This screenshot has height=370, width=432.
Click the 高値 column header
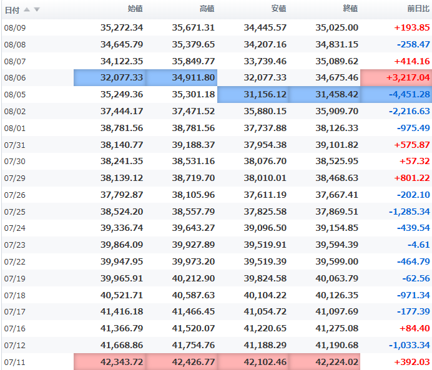[207, 9]
